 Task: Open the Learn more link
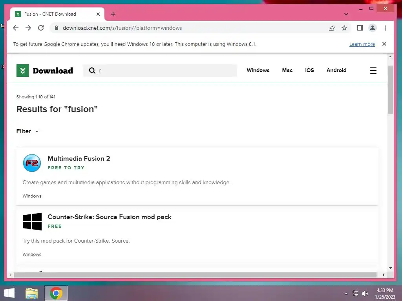click(362, 44)
